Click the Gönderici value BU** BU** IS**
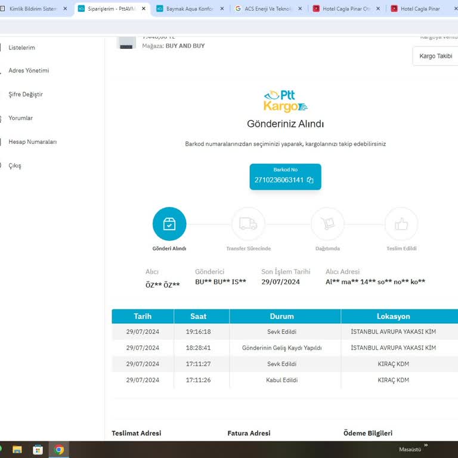 (x=221, y=282)
